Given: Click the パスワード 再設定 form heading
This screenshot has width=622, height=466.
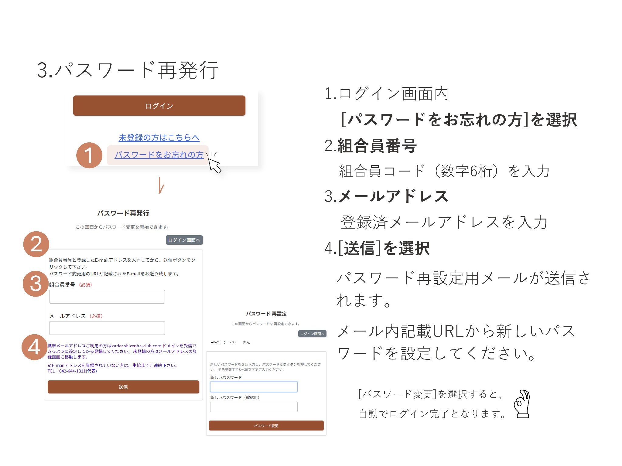Looking at the screenshot, I should pos(266,314).
